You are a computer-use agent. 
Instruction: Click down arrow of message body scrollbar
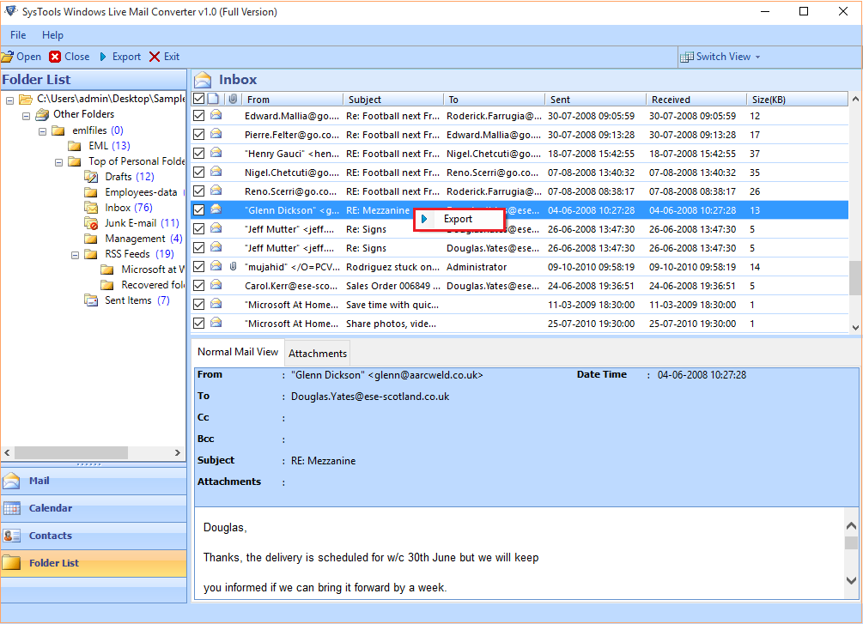coord(851,580)
